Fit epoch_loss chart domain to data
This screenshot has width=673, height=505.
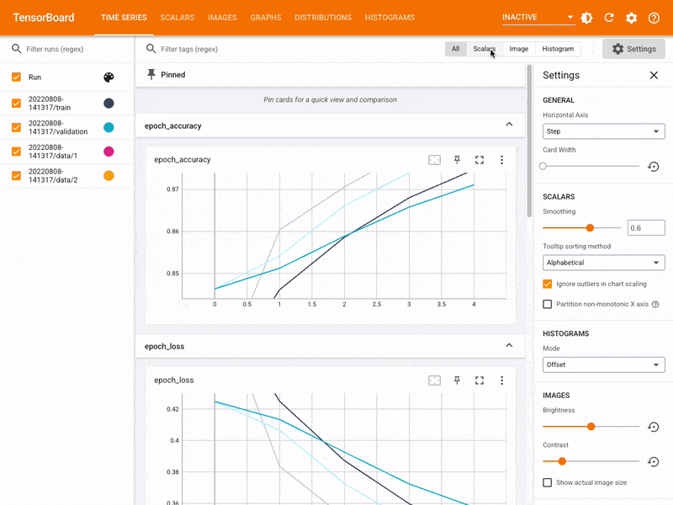[434, 380]
